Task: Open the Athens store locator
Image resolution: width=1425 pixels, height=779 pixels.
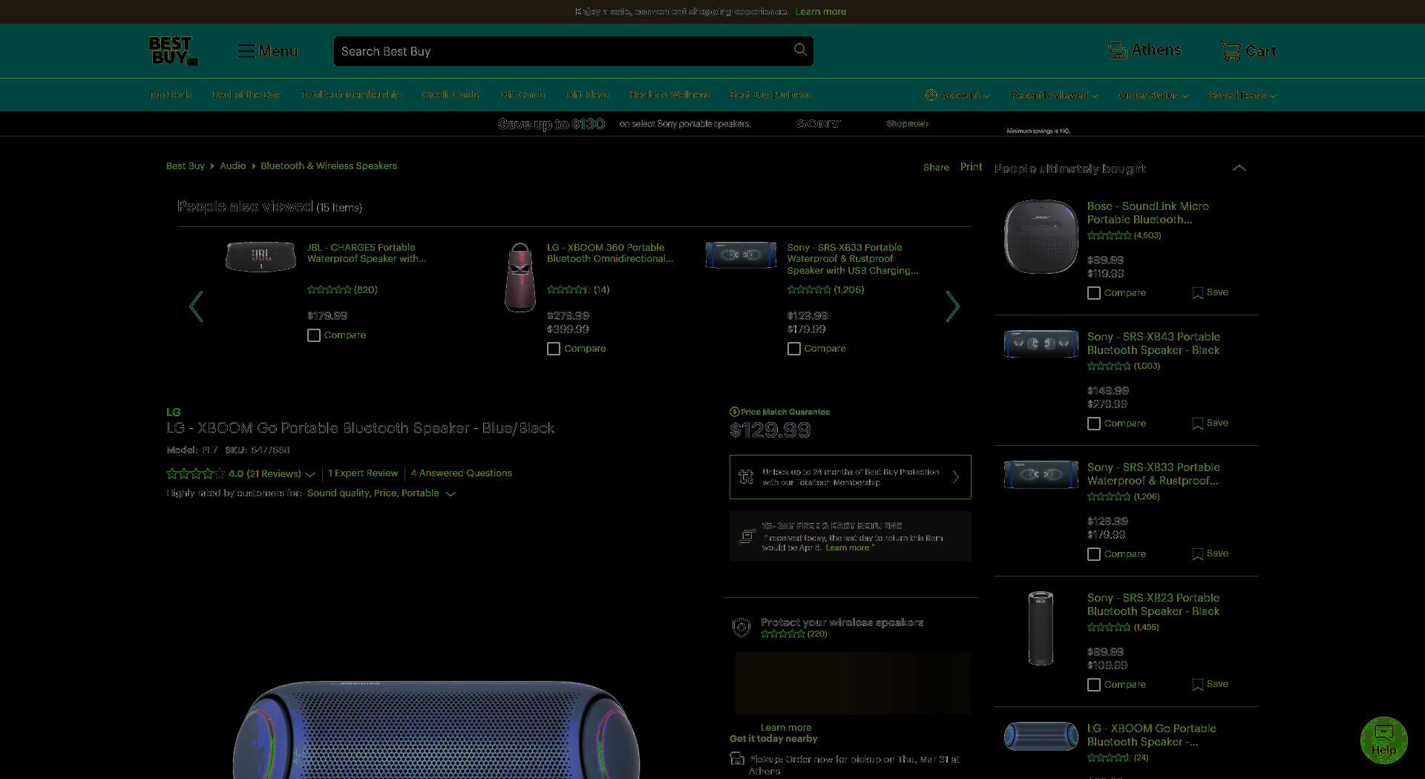Action: (1144, 50)
